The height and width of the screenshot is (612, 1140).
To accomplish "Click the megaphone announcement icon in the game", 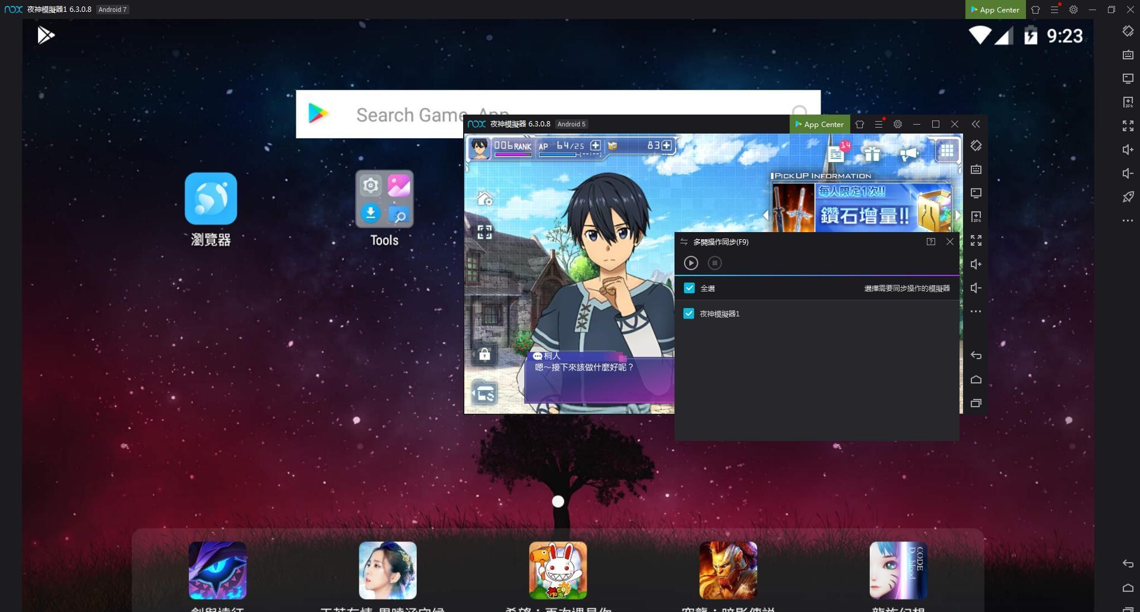I will click(908, 154).
